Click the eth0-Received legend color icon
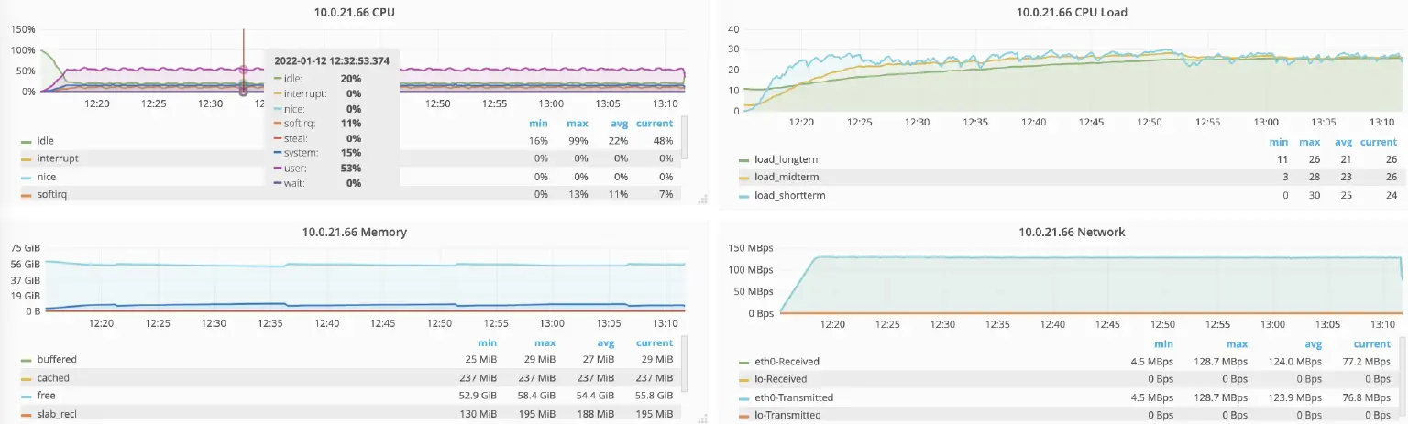This screenshot has width=1408, height=424. coord(744,362)
